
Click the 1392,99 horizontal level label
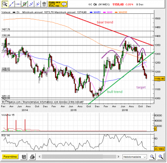tap(6, 36)
